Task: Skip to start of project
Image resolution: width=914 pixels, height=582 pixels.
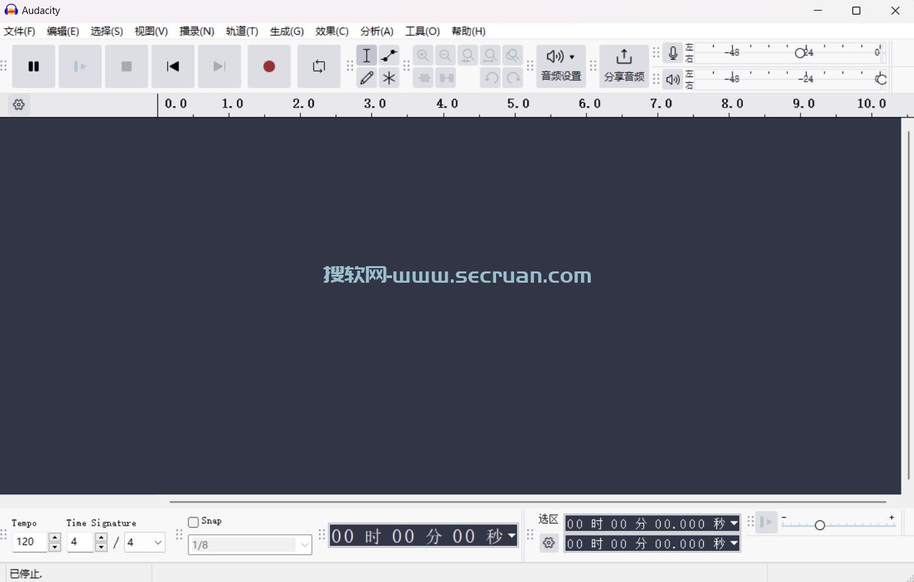Action: tap(173, 66)
